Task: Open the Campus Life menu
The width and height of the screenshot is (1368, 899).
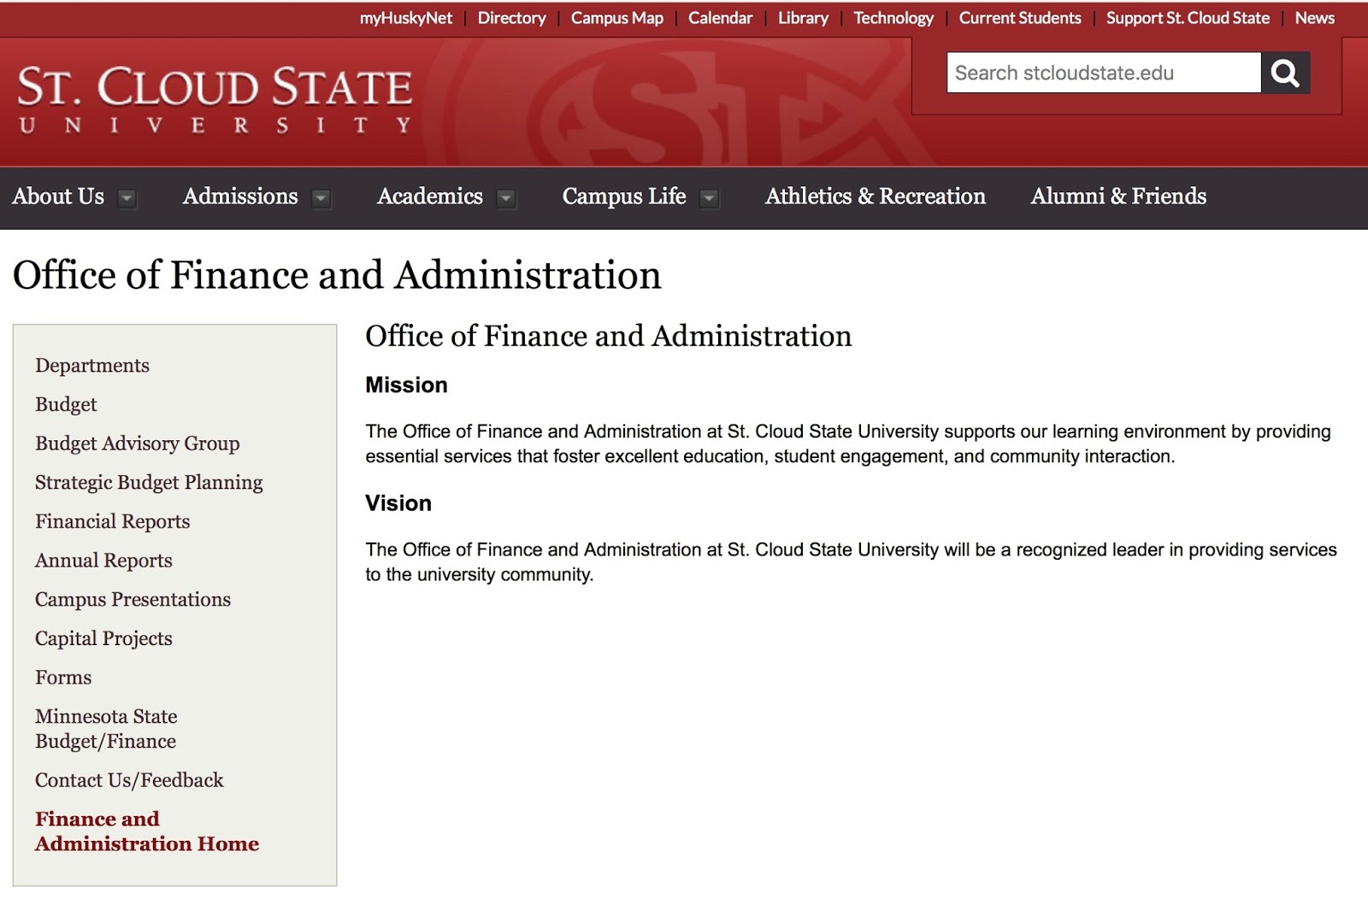Action: coord(624,197)
